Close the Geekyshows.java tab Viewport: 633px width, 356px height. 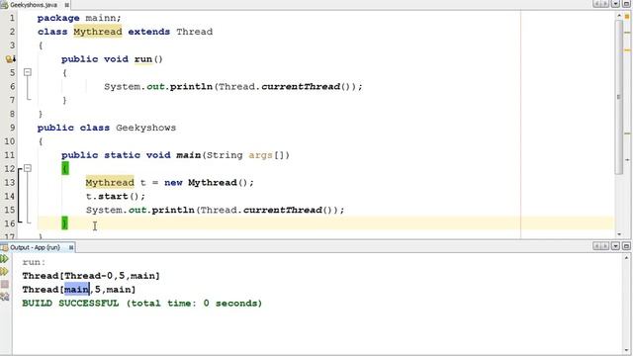[x=67, y=5]
